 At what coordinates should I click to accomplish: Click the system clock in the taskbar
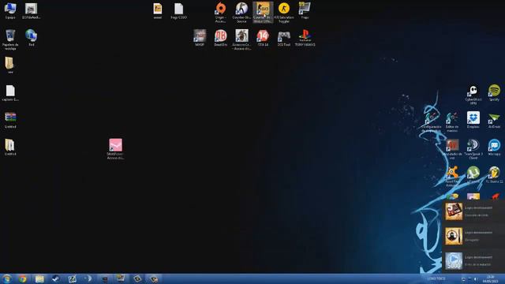[x=491, y=278]
